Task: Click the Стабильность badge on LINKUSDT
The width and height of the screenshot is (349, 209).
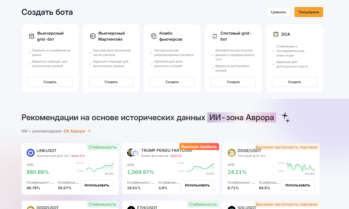Action: pos(103,147)
